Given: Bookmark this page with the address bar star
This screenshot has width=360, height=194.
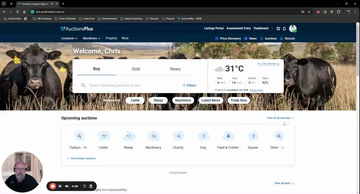Looking at the screenshot, I should pos(309,12).
